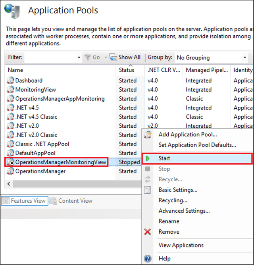Click the .NET v4.5 pool icon
Viewport: 254px width, 265px height.
click(x=10, y=108)
